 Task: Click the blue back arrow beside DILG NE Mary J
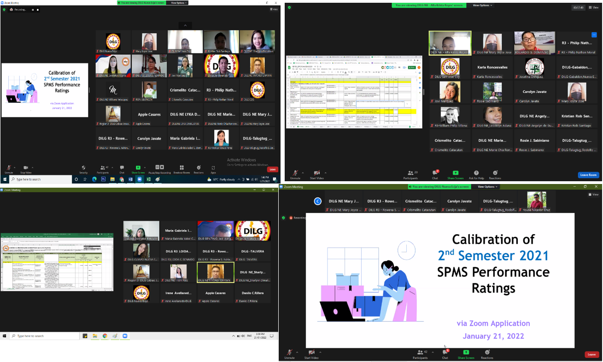(317, 201)
